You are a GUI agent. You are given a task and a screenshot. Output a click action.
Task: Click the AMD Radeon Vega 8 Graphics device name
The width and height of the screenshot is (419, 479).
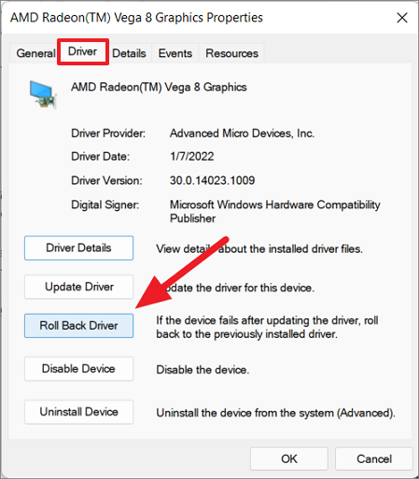159,87
